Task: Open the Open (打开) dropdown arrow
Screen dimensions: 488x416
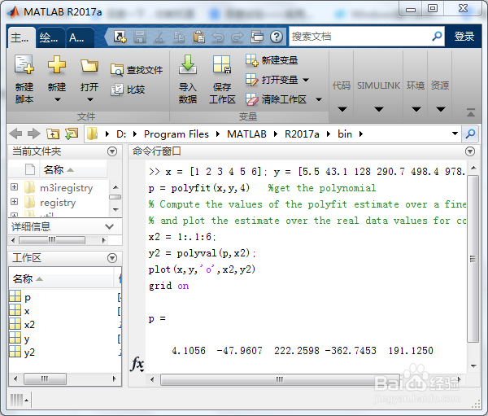Action: point(90,99)
